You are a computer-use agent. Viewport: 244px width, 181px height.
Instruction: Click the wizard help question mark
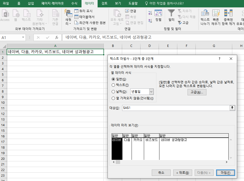(x=219, y=59)
